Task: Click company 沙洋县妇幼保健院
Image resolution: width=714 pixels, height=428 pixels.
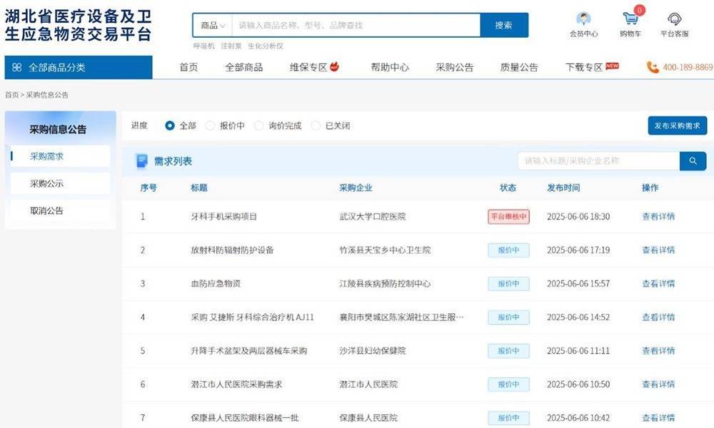Action: click(373, 351)
